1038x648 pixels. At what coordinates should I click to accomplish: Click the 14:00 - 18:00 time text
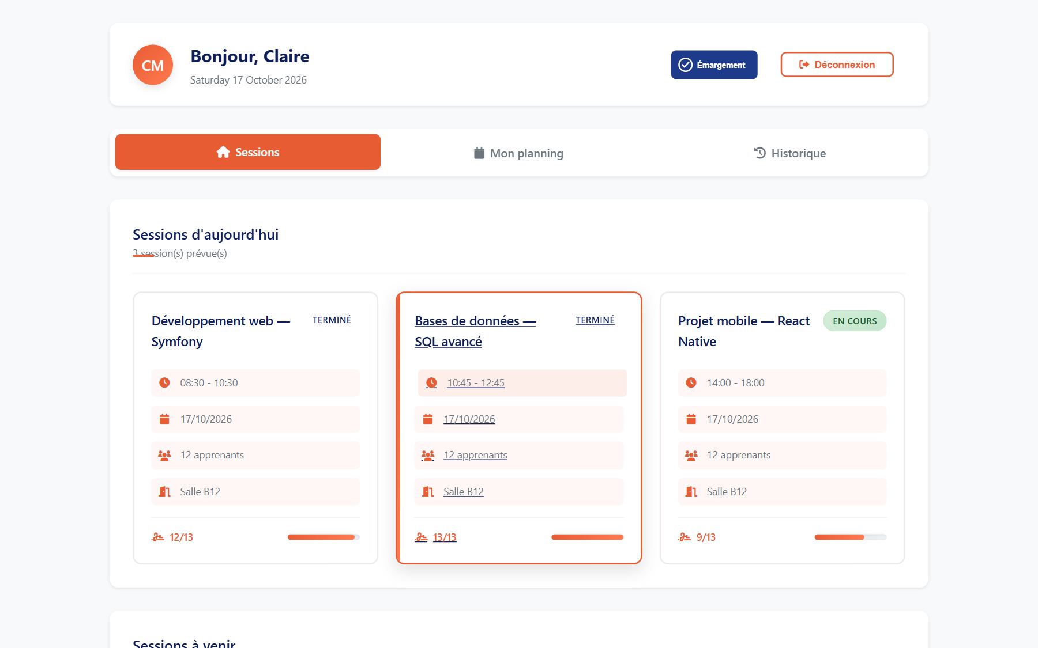[x=736, y=383]
